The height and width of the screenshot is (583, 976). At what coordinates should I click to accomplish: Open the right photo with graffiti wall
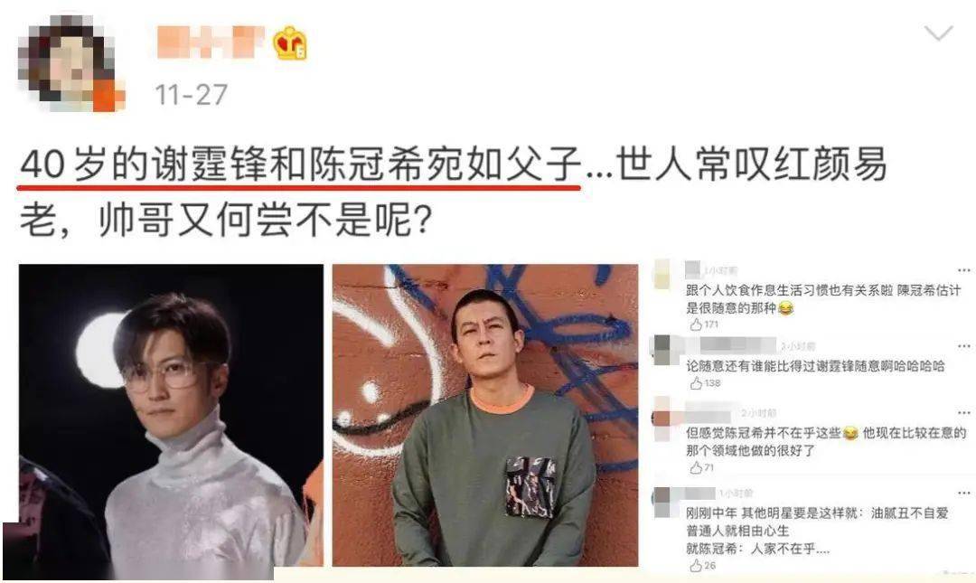point(485,416)
